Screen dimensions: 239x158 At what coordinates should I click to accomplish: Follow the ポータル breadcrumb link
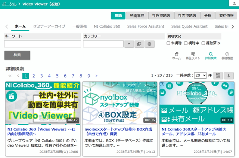pyautogui.click(x=9, y=4)
